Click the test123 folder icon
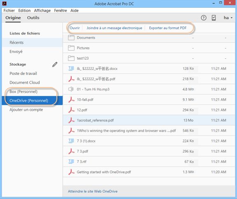237x199 pixels. pyautogui.click(x=71, y=58)
